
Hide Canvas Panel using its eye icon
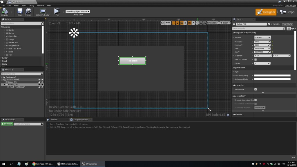click(x=42, y=79)
